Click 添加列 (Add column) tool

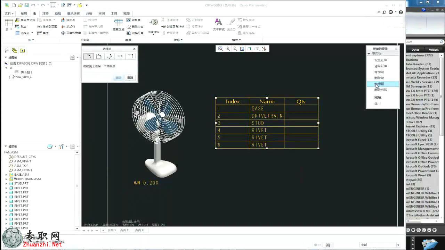(x=68, y=20)
